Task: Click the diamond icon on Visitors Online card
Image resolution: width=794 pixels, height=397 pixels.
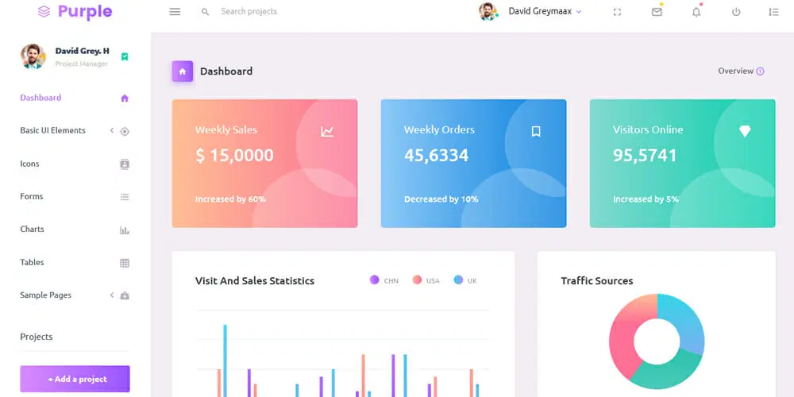Action: [x=745, y=131]
